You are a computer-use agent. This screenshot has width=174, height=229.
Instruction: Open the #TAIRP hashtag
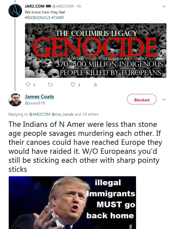tap(58, 18)
